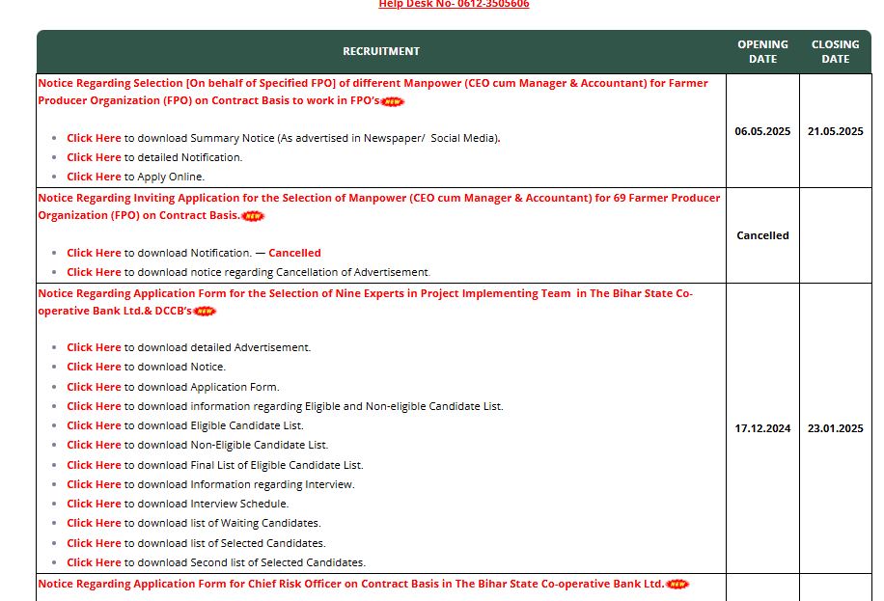884x601 pixels.
Task: Click the RECRUITMENT column header
Action: (381, 51)
